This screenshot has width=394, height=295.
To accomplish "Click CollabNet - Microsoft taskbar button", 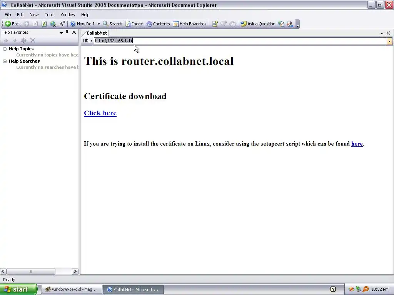I will click(133, 290).
